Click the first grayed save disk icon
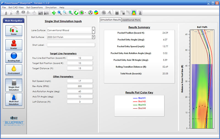 (x=40, y=13)
